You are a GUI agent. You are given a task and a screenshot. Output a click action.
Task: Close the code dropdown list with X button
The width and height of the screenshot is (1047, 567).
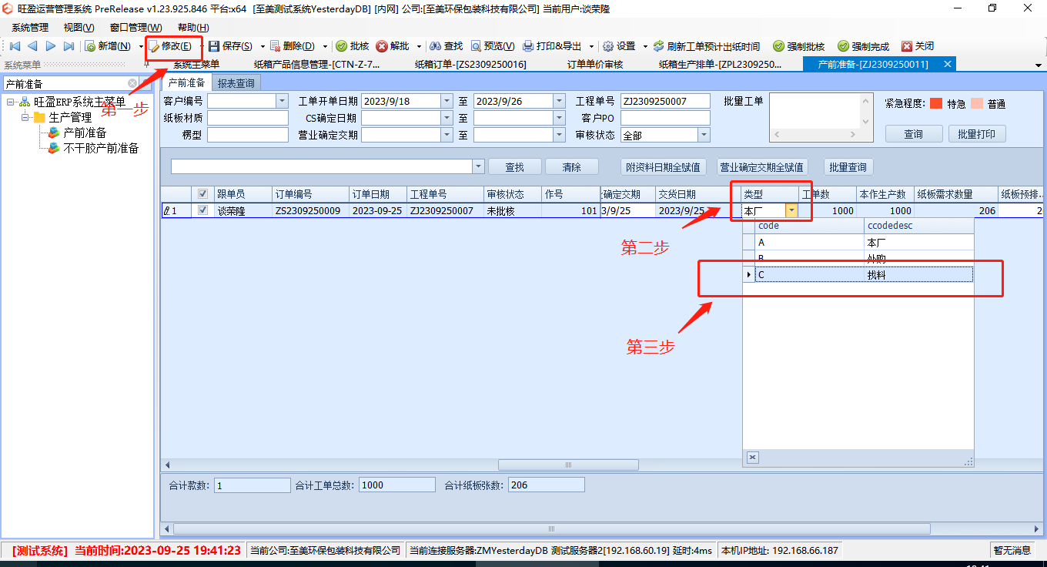[x=753, y=458]
